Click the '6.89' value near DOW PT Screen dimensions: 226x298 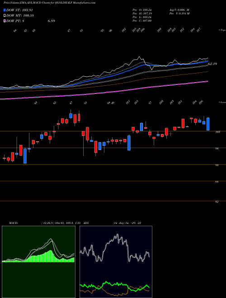click(51, 21)
